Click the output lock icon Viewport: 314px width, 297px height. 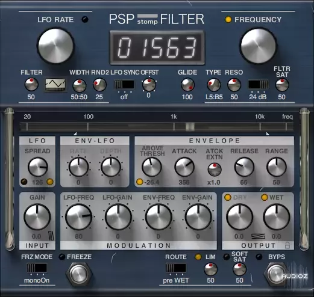pyautogui.click(x=287, y=245)
